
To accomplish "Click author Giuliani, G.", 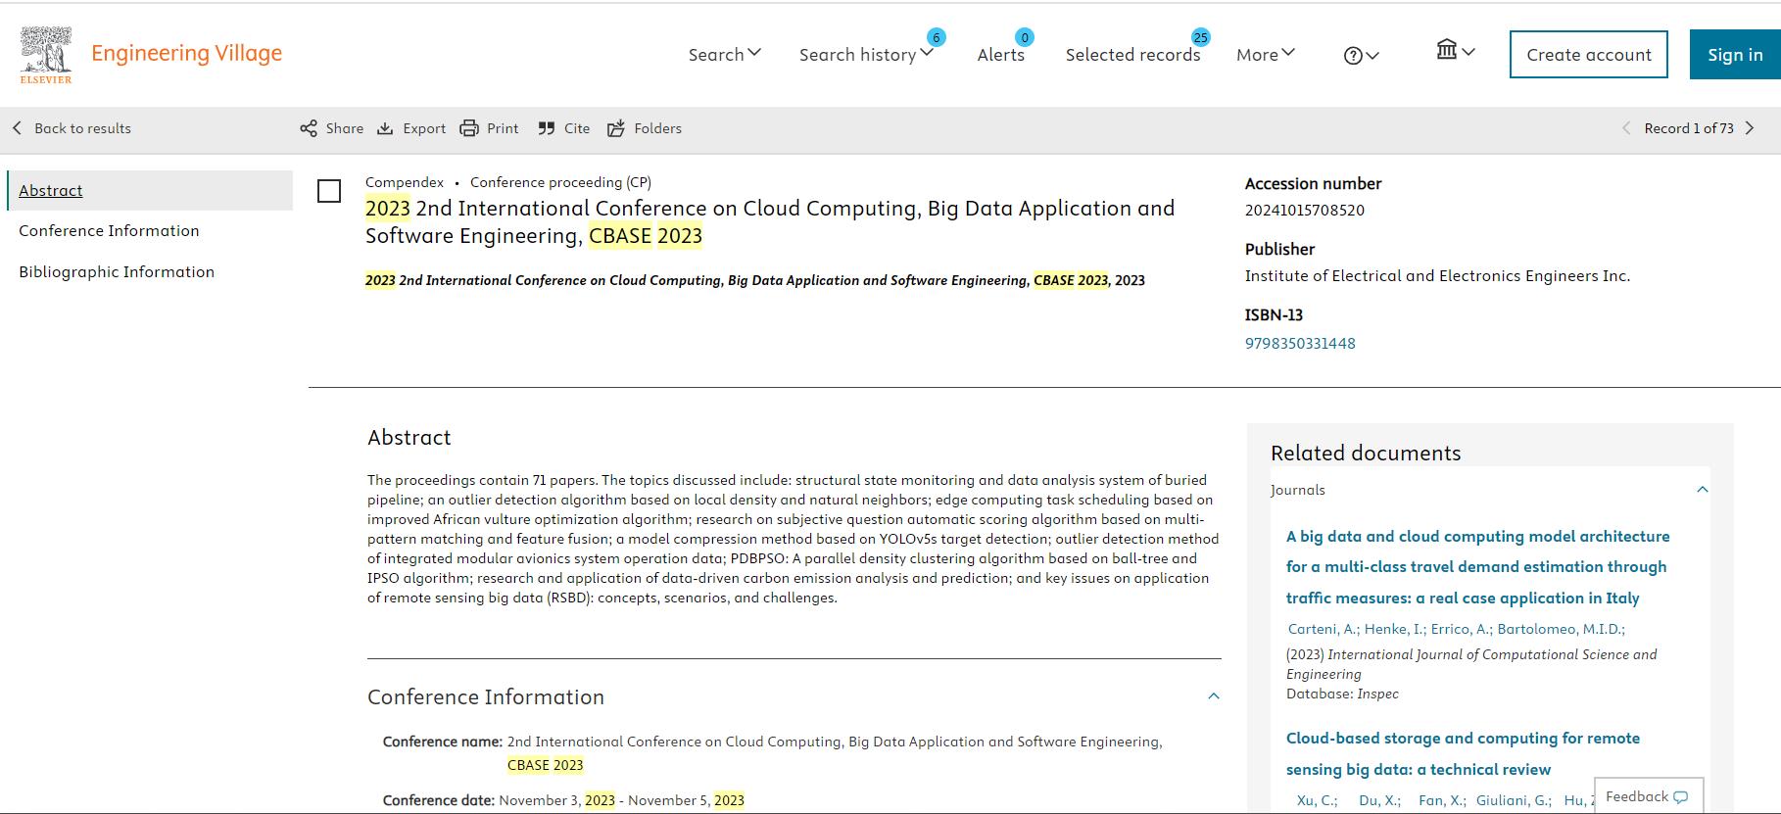I will [x=1514, y=800].
